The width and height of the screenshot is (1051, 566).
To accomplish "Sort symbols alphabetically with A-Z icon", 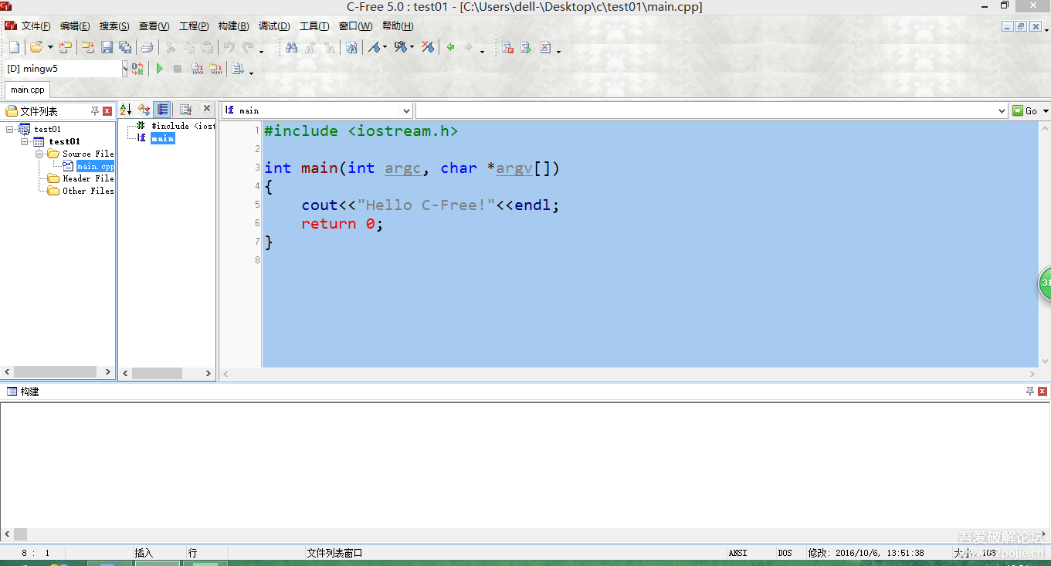I will point(126,110).
